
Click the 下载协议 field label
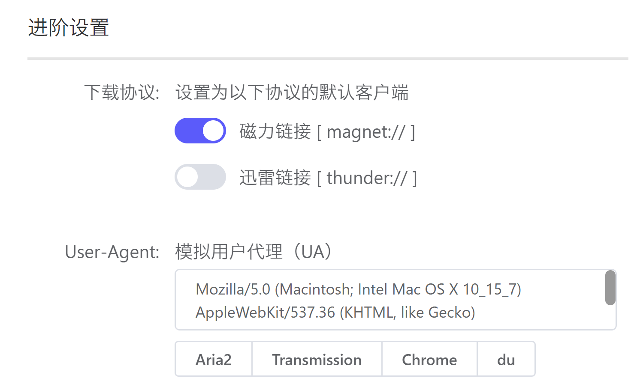pyautogui.click(x=122, y=92)
